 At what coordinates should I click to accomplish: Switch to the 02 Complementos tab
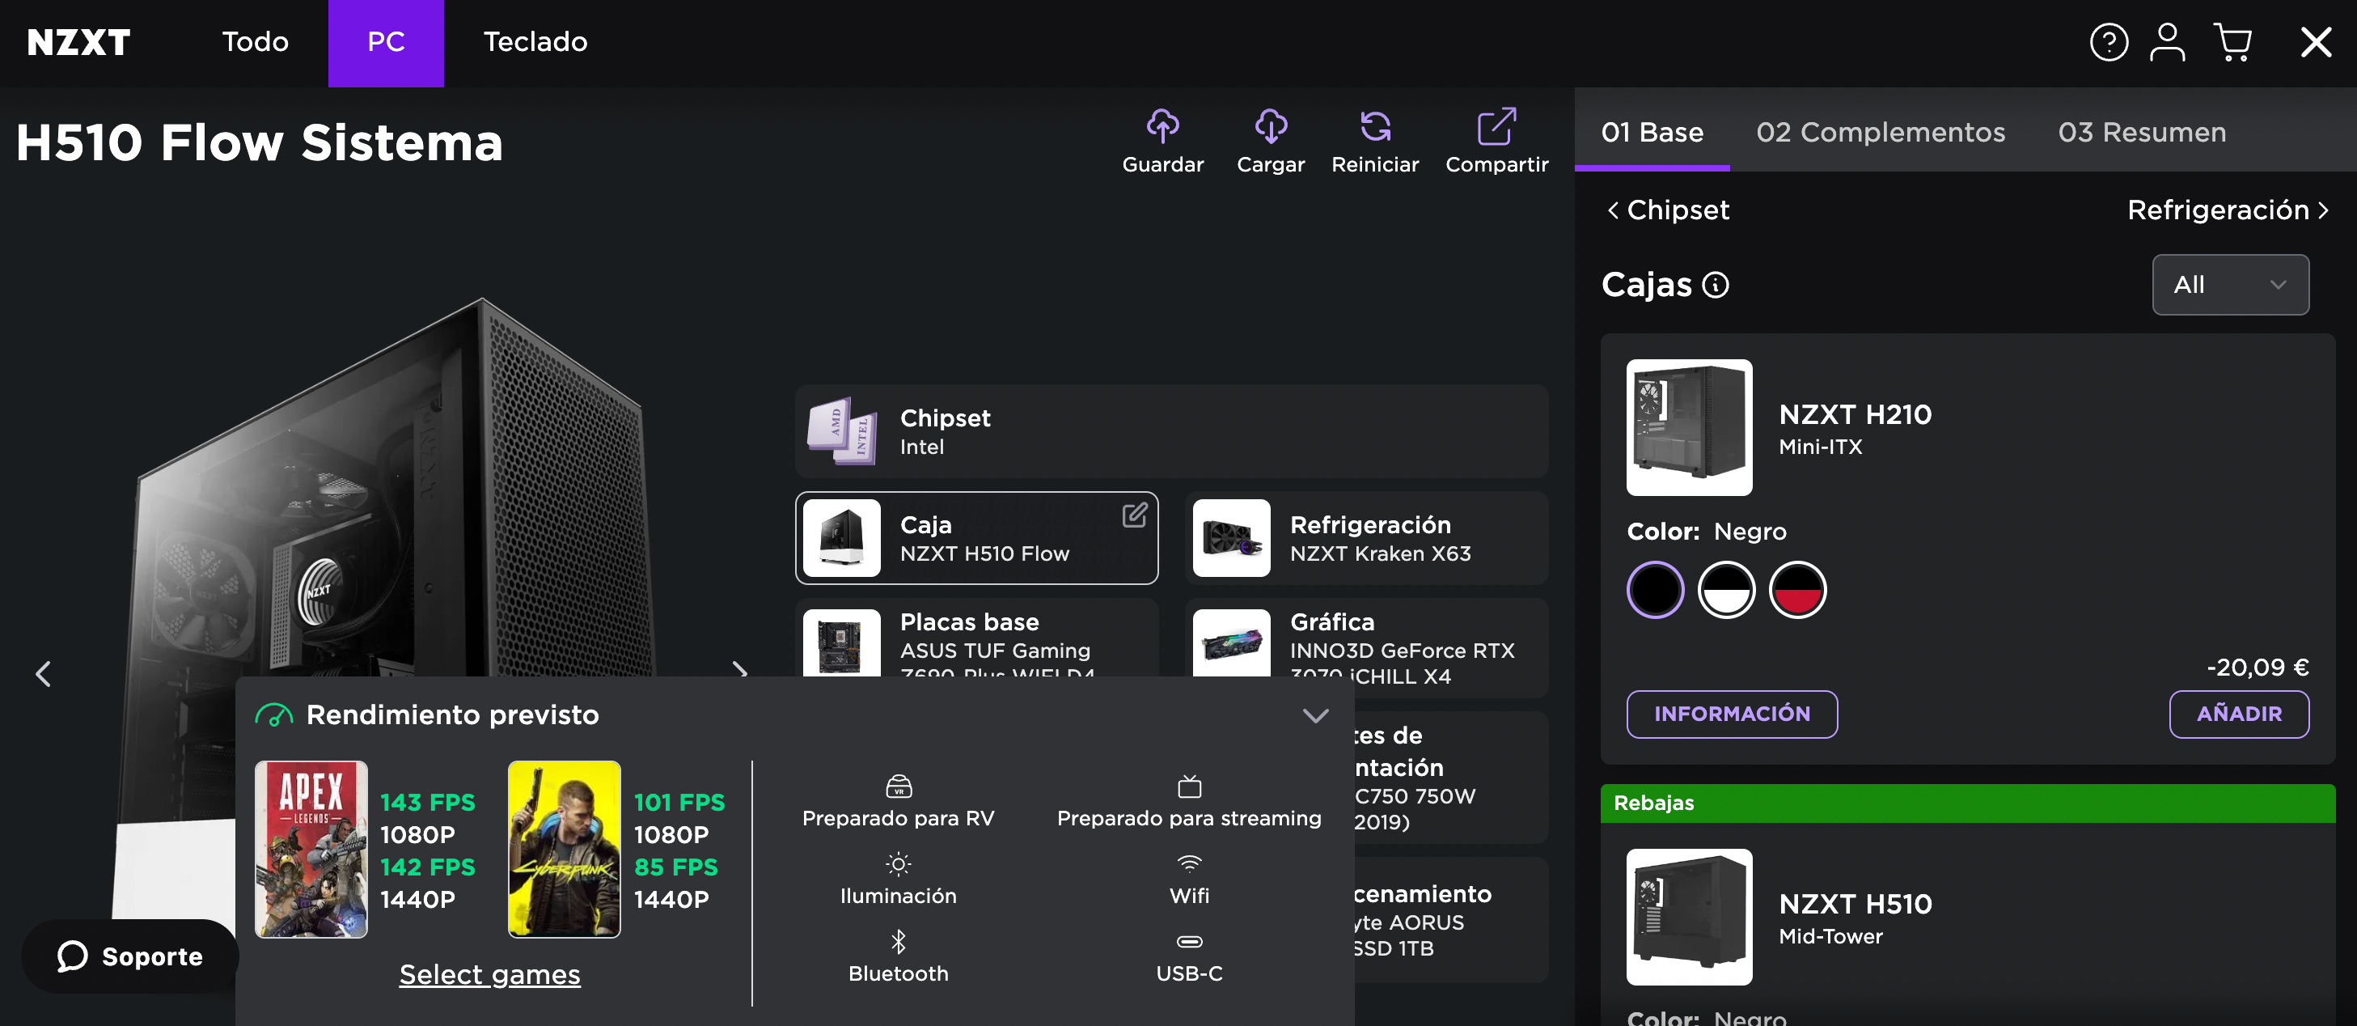coord(1881,131)
